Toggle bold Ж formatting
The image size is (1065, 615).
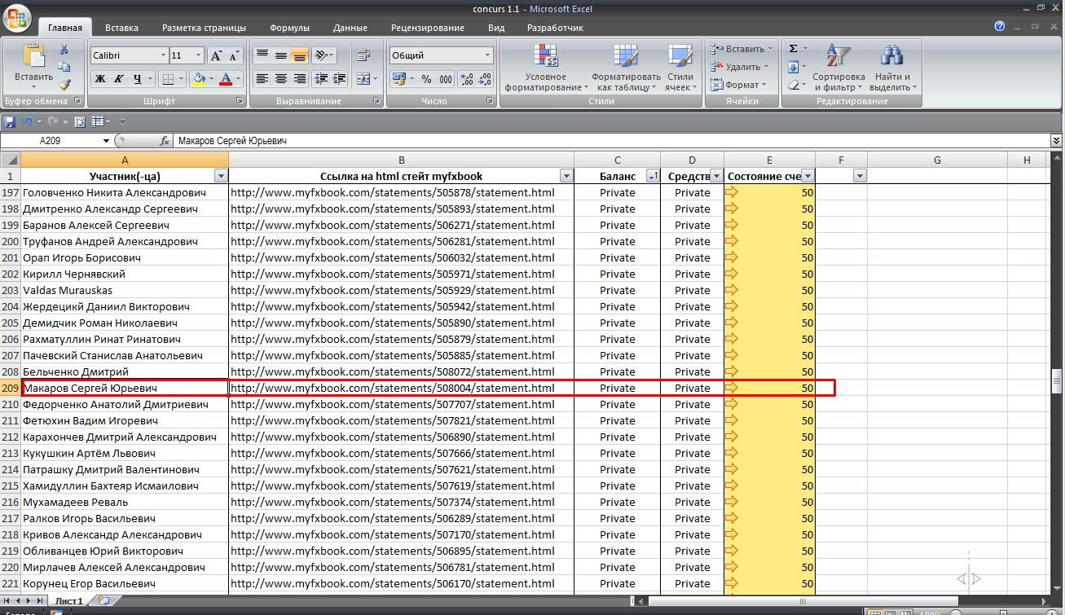tap(100, 79)
